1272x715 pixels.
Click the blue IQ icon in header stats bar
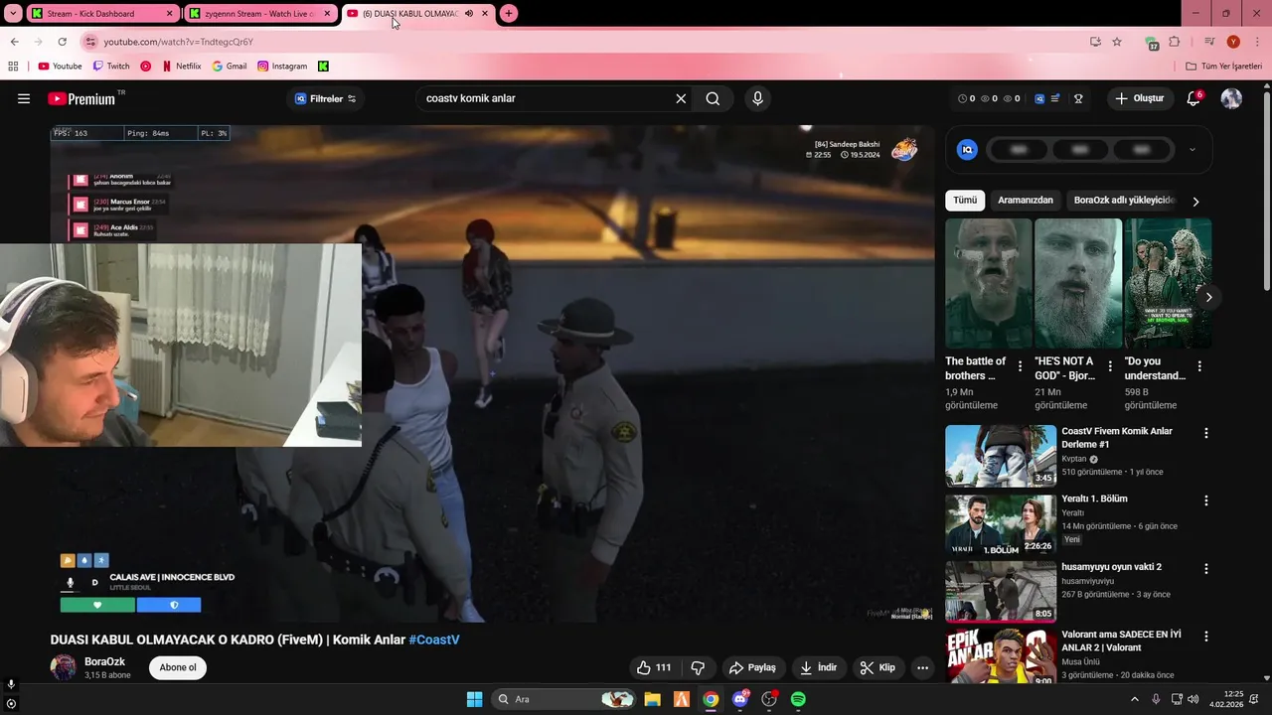(1039, 98)
